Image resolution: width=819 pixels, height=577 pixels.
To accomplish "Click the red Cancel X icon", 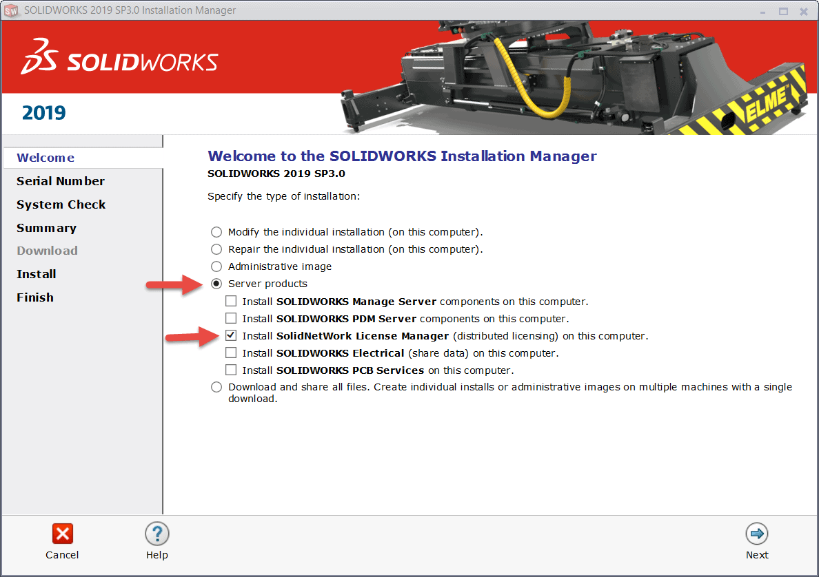I will [62, 534].
